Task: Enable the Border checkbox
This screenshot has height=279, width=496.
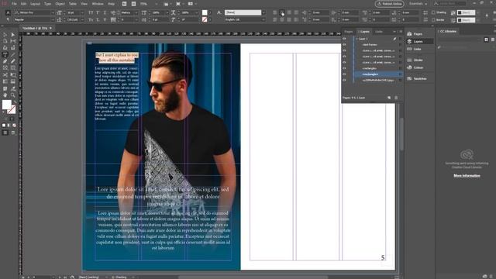Action: [433, 19]
